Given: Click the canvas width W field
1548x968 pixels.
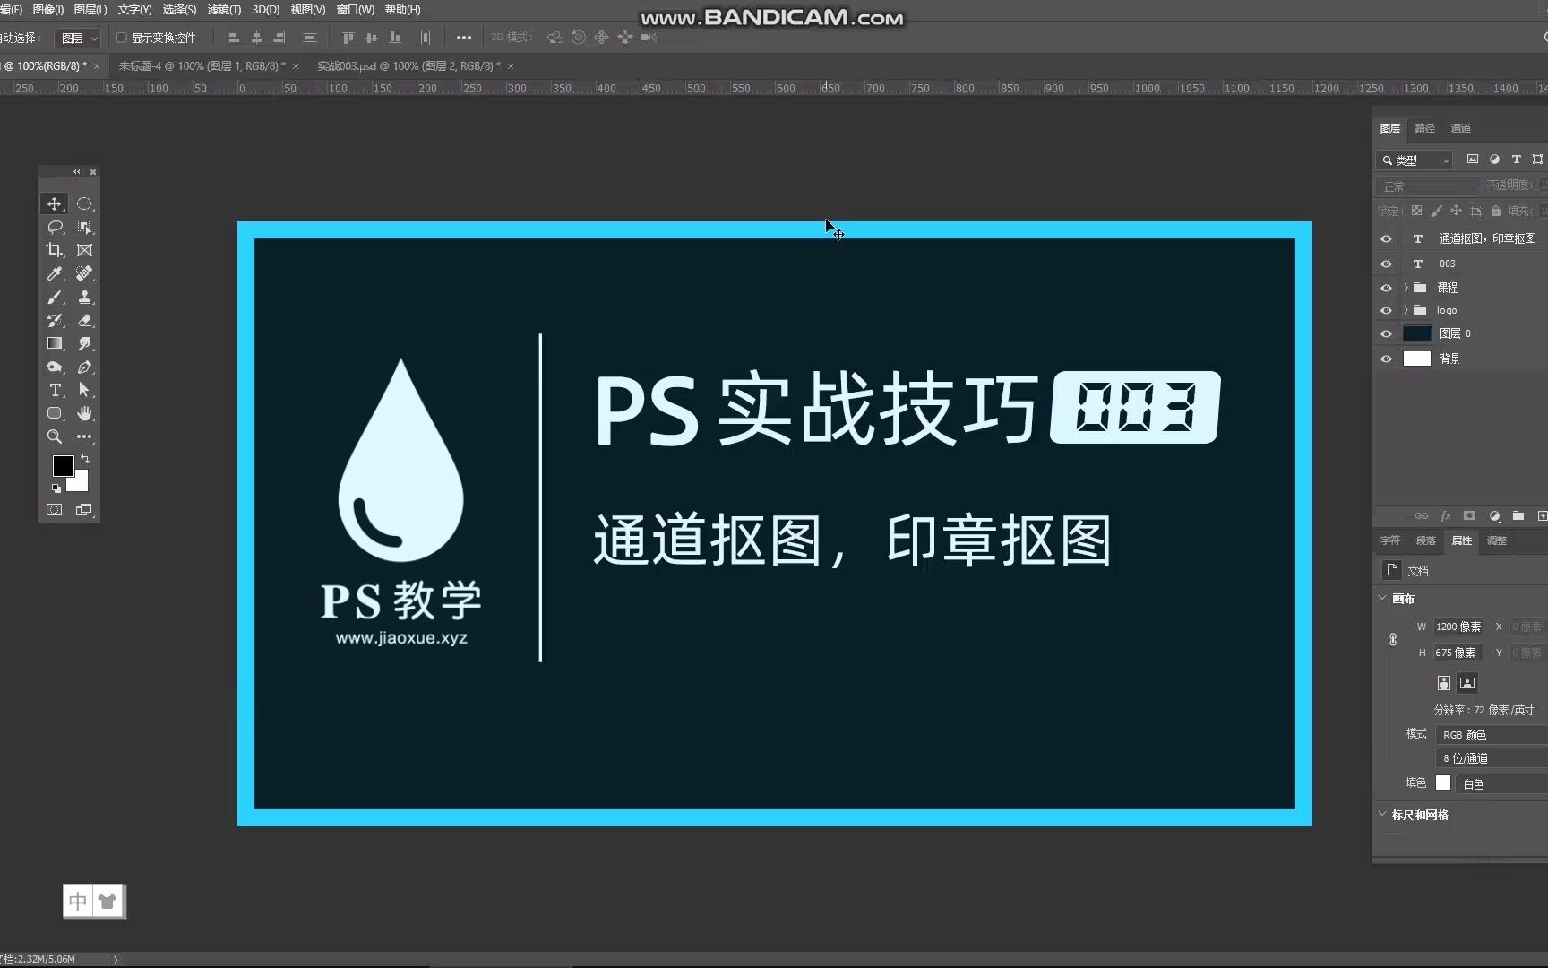Looking at the screenshot, I should [x=1458, y=627].
